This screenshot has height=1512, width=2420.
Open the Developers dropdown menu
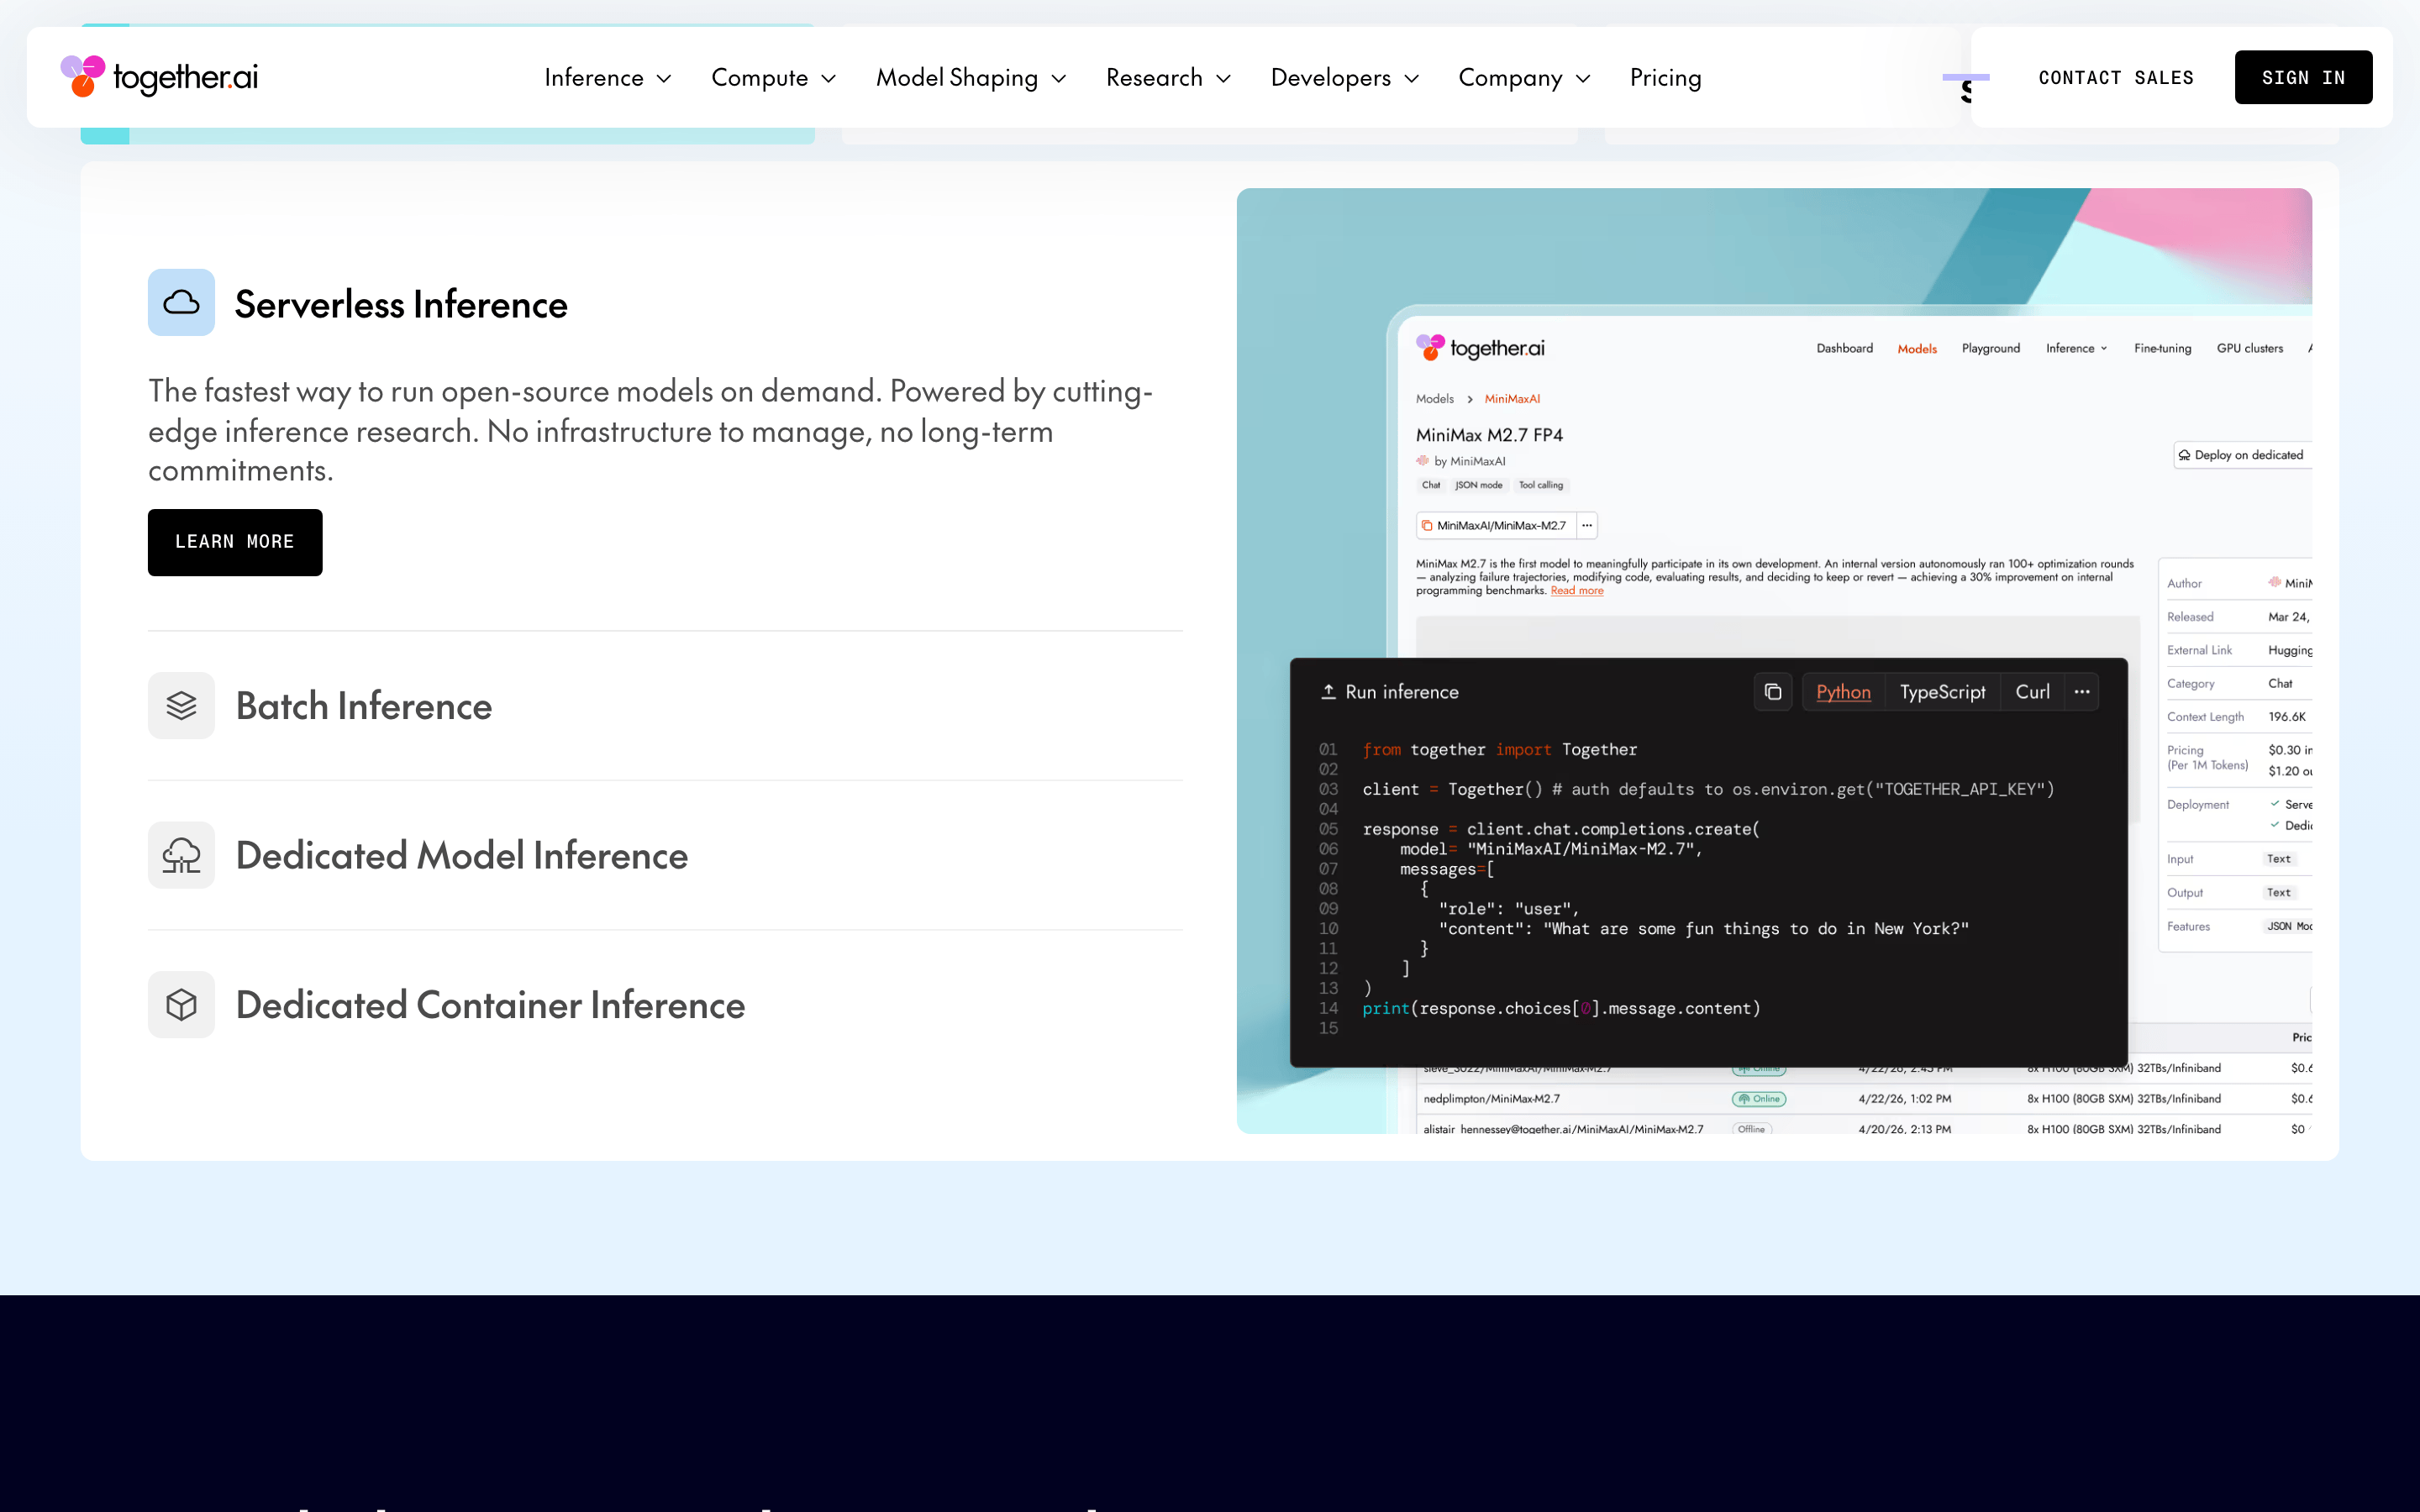click(1345, 77)
